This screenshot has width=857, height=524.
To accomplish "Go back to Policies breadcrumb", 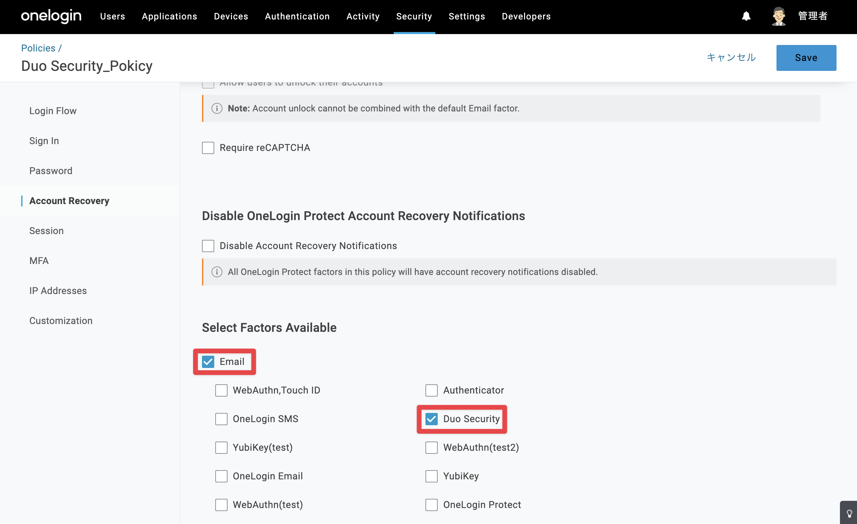I will pos(38,48).
